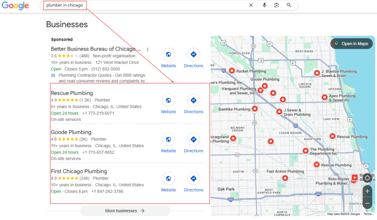This screenshot has width=377, height=220.
Task: Open more options for Better Business Bureau listing
Action: coord(148,50)
